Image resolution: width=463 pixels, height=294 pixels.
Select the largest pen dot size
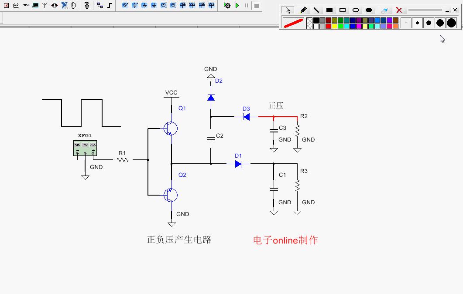click(x=451, y=23)
